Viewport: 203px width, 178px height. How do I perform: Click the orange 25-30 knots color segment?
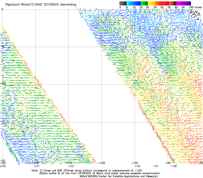point(159,3)
